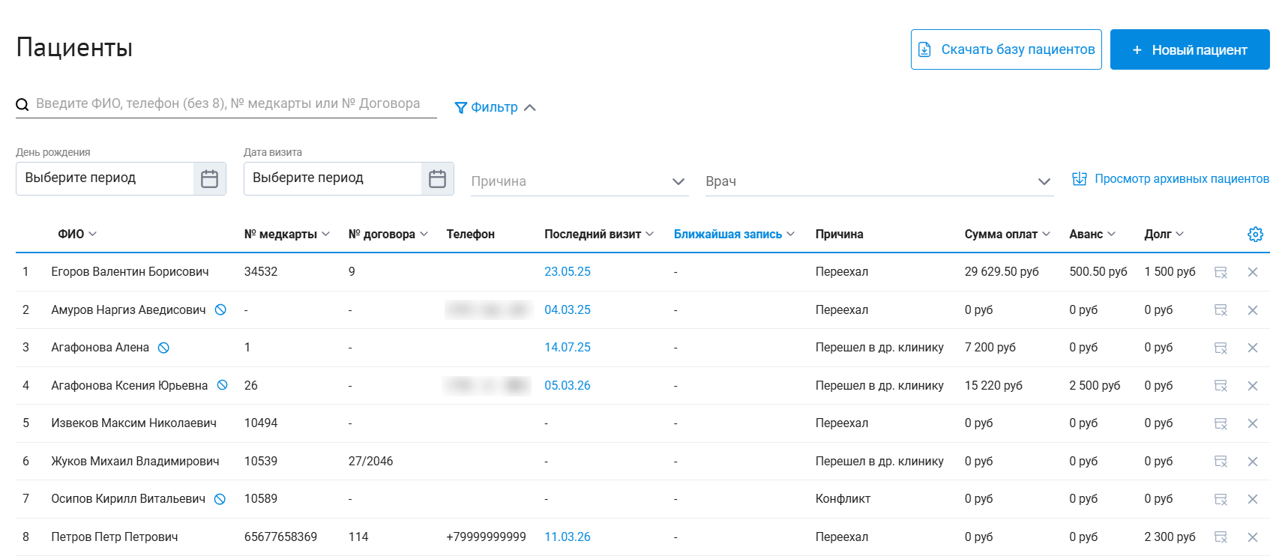Click Конфликт reason cell
This screenshot has width=1285, height=556.
click(x=843, y=498)
